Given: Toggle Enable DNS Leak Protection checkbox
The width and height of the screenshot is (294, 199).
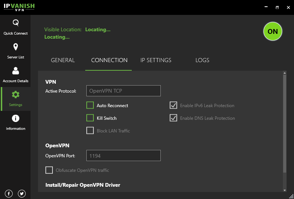Looking at the screenshot, I should (173, 118).
